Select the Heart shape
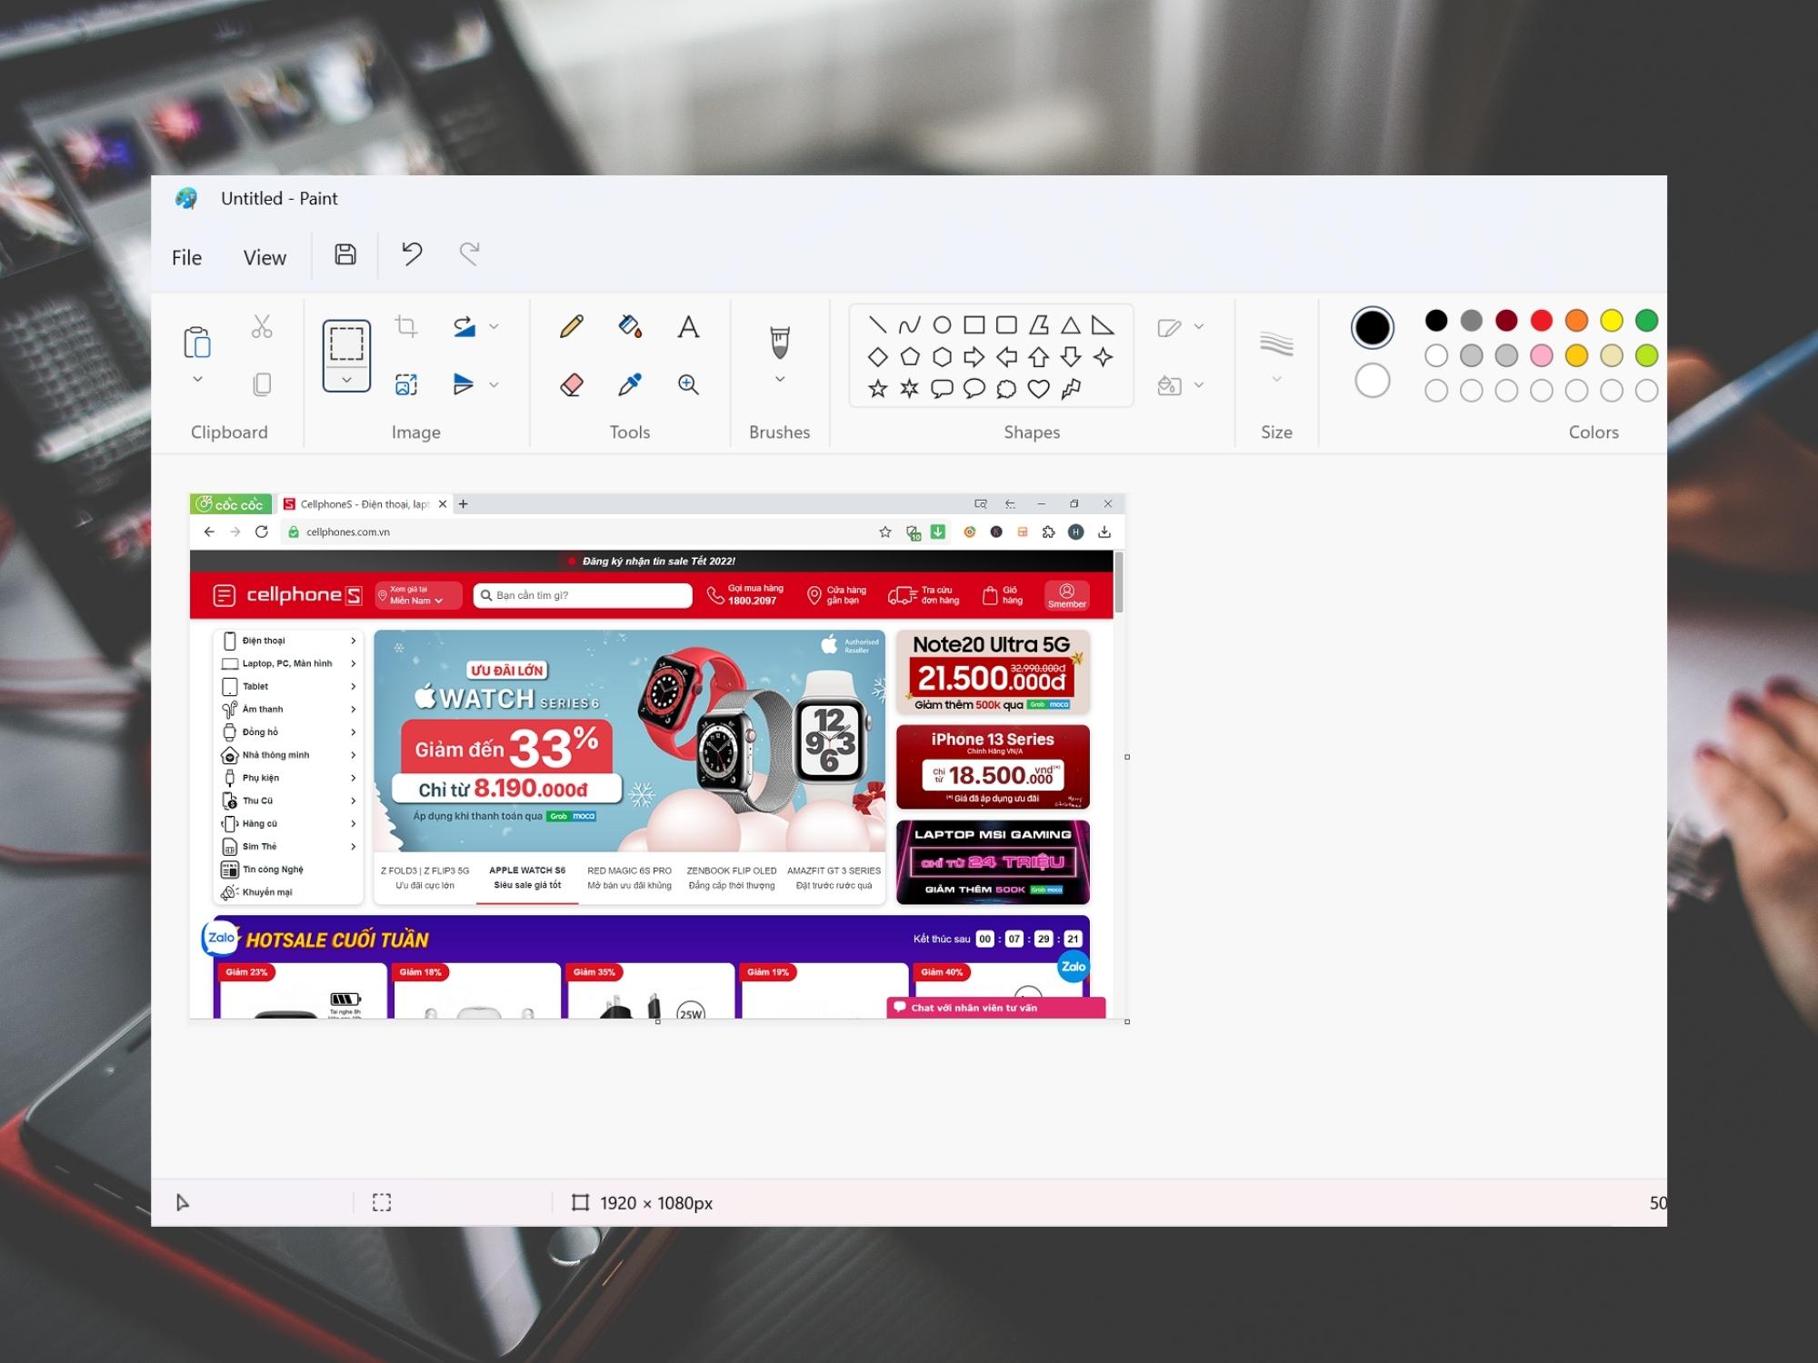Screen dimensions: 1818x1363 (1038, 389)
